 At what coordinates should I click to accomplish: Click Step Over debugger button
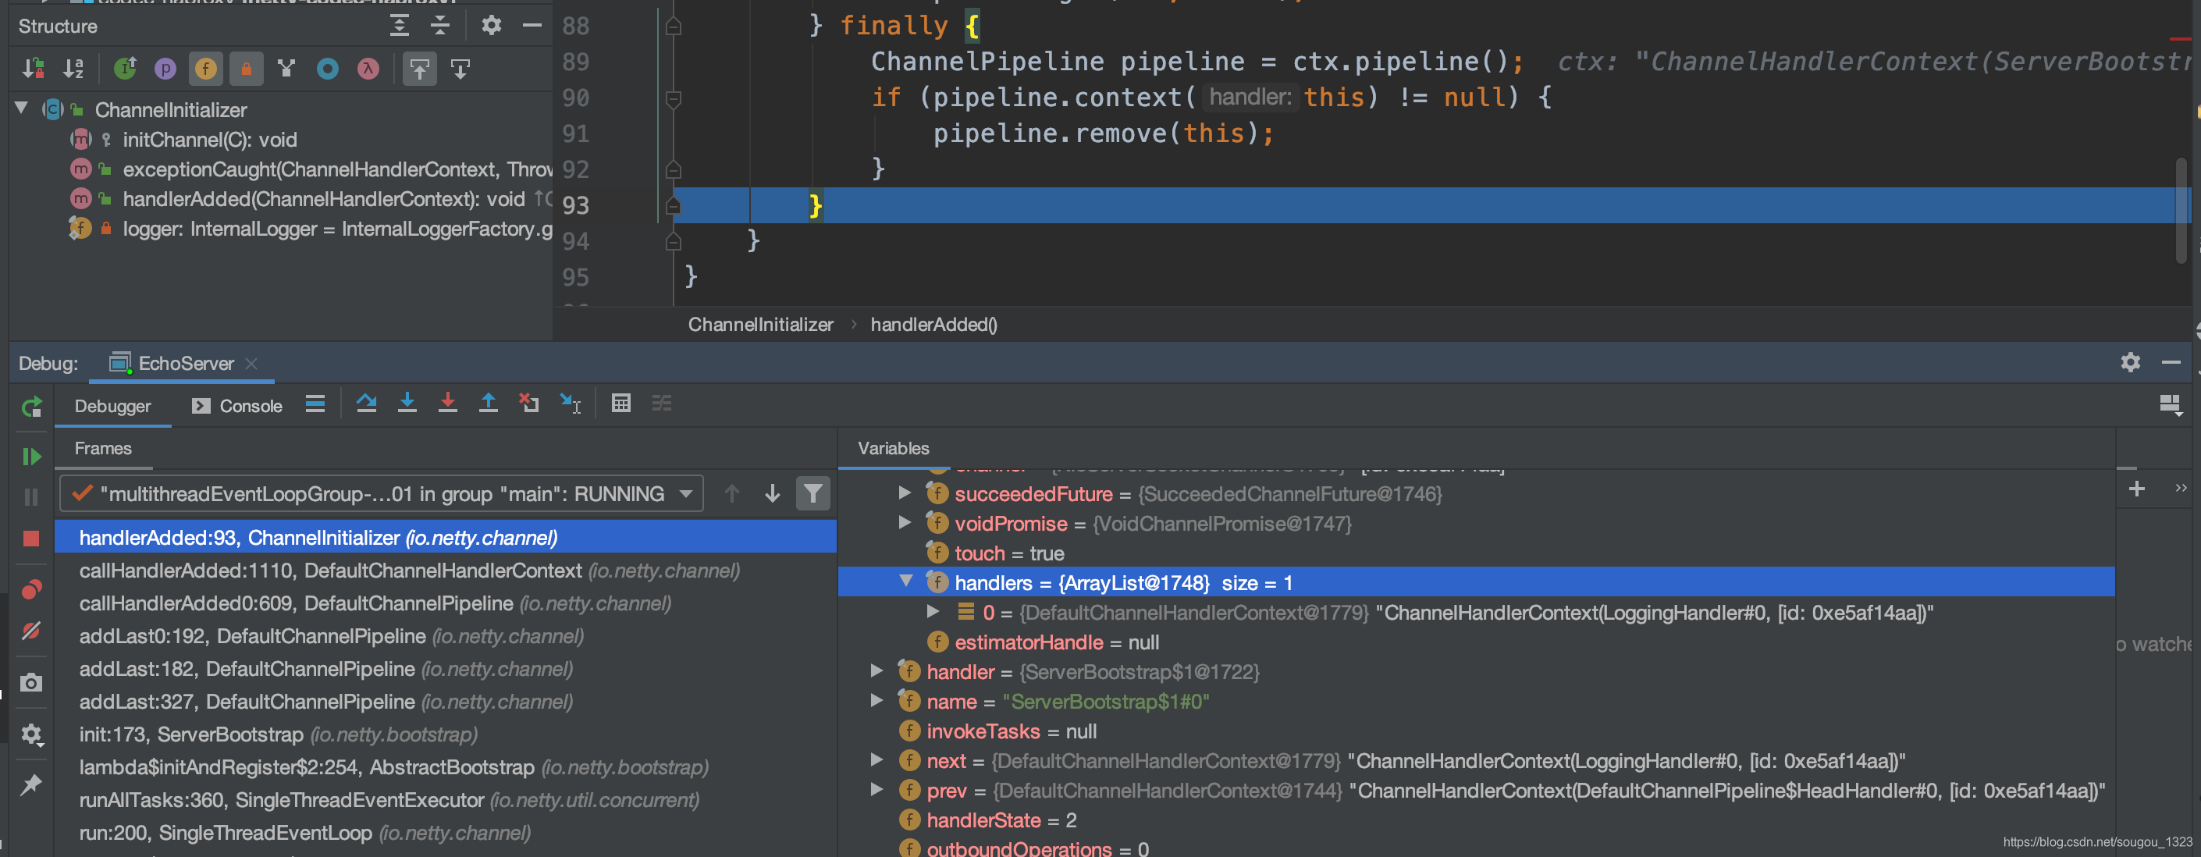click(367, 404)
